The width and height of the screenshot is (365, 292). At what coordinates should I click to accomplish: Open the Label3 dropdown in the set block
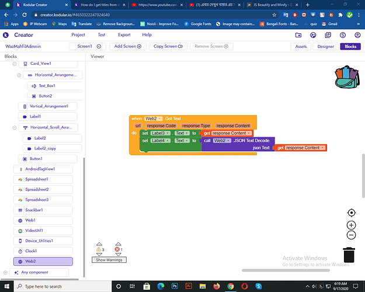coord(161,133)
